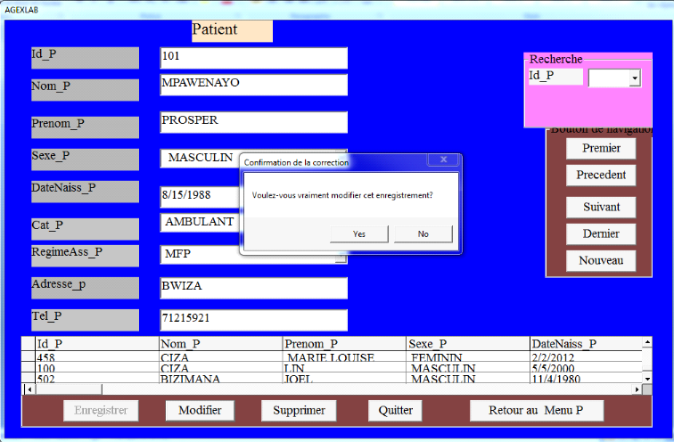Click the grid's scroll down arrow
This screenshot has height=442, width=674.
(647, 379)
